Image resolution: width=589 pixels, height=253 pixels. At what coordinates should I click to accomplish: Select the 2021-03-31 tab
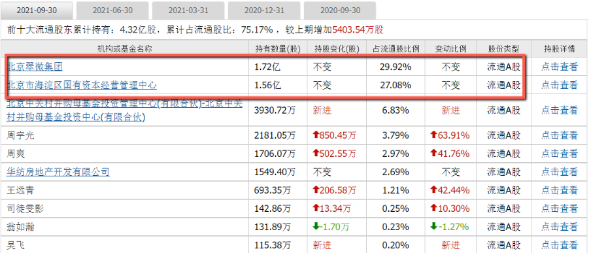point(188,10)
